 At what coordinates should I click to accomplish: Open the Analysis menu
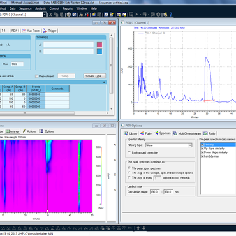point(40,8)
